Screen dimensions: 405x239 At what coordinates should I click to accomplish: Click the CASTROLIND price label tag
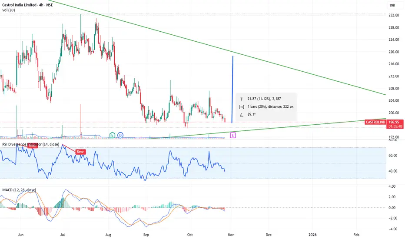pos(375,122)
